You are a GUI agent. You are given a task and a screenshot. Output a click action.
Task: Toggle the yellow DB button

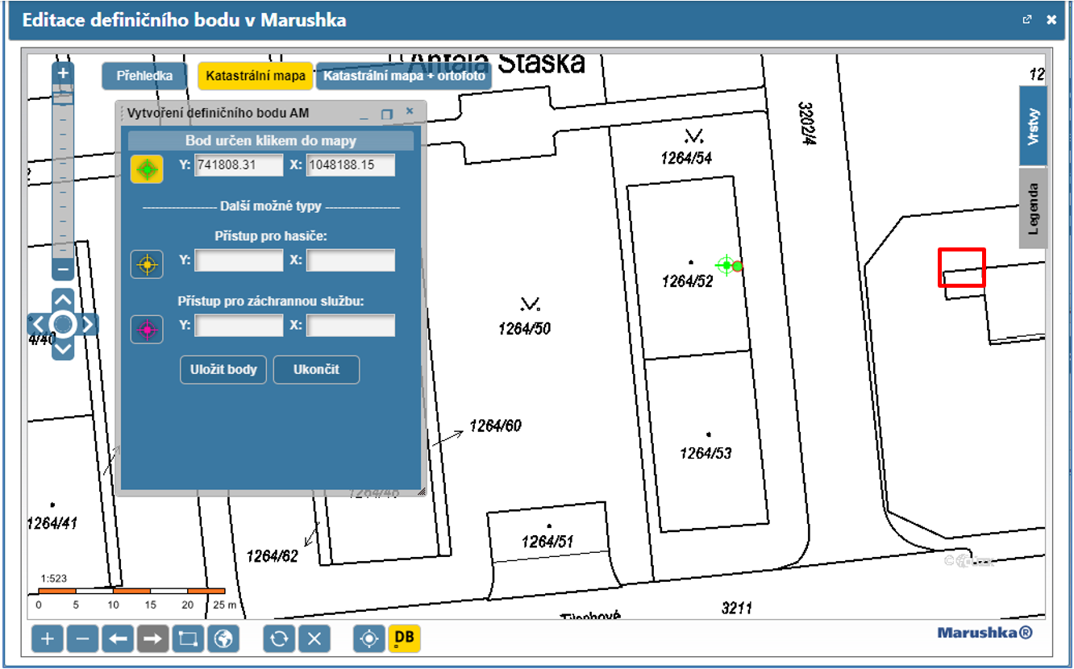404,638
